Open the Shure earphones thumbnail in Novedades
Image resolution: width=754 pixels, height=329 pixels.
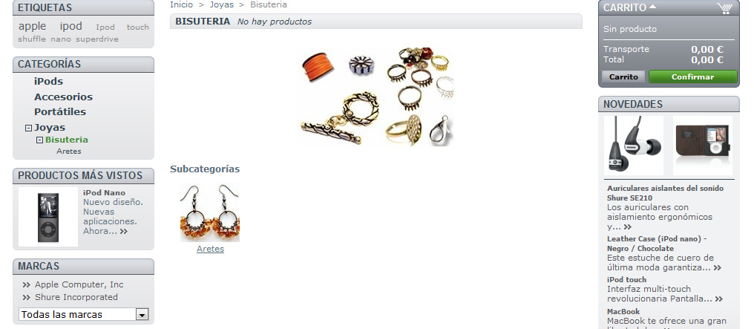[x=634, y=146]
